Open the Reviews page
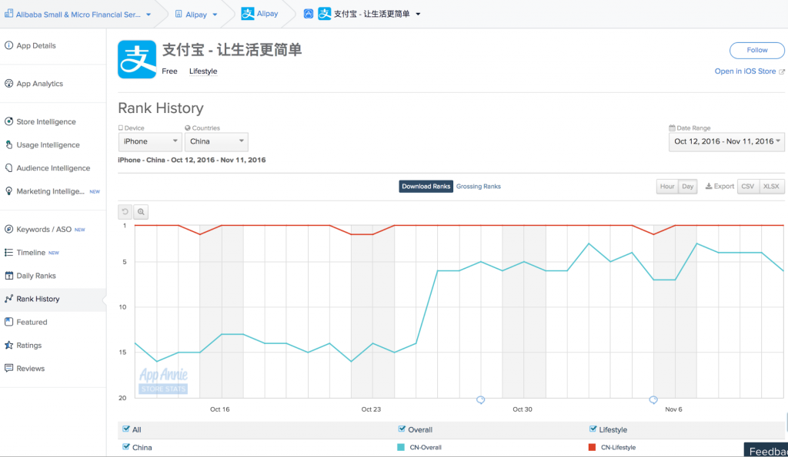 pyautogui.click(x=30, y=368)
